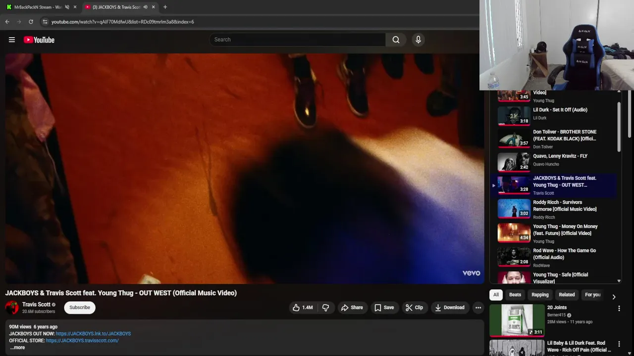Select the All filter chip
The width and height of the screenshot is (634, 356).
click(x=496, y=295)
